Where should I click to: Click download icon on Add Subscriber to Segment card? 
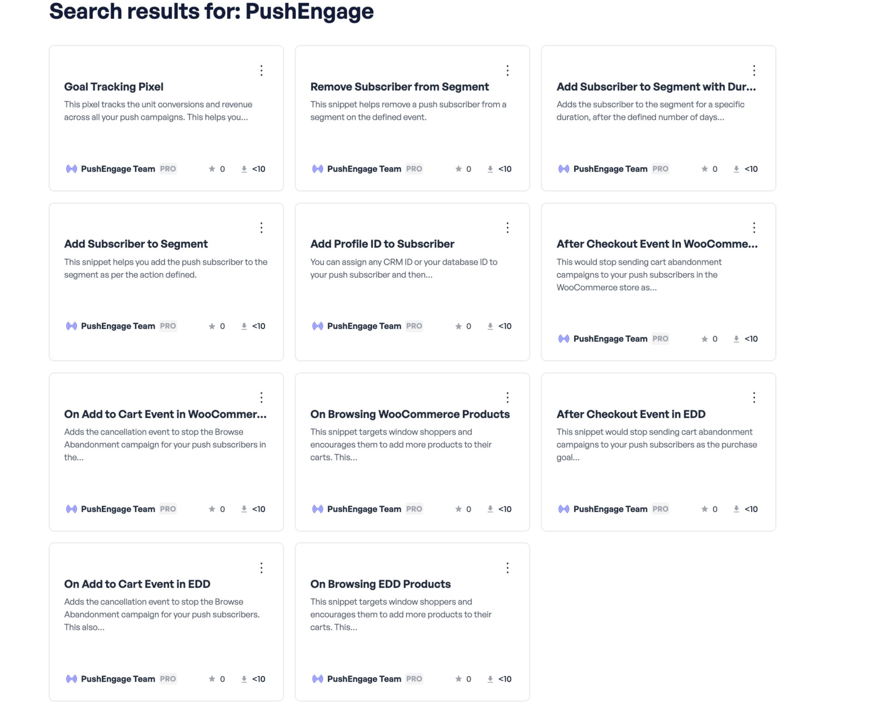(244, 326)
